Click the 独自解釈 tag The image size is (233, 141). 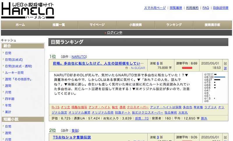pyautogui.click(x=171, y=113)
